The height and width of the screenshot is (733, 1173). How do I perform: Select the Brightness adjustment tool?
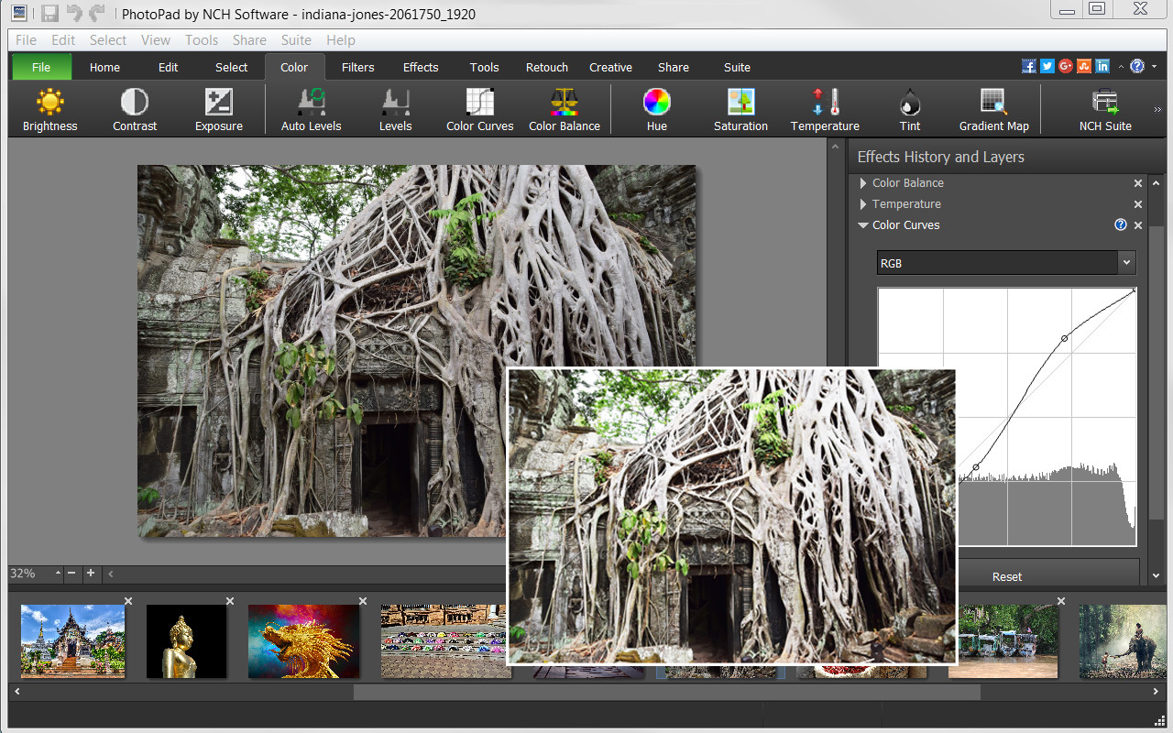click(x=49, y=108)
